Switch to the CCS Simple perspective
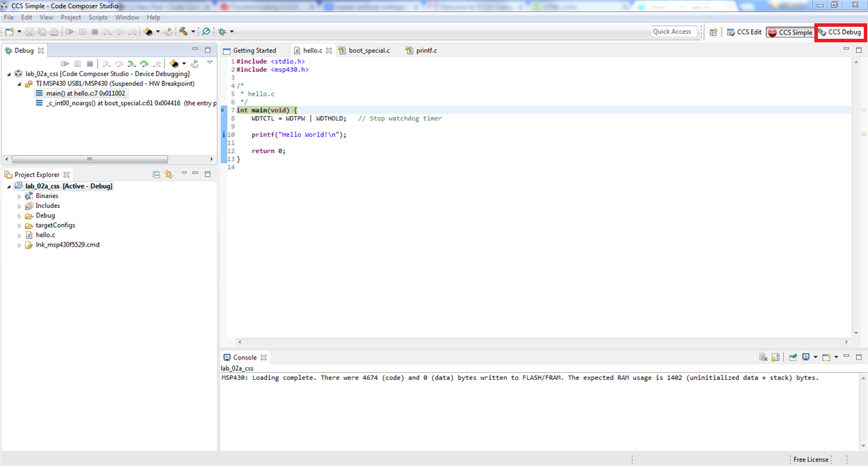 point(790,32)
